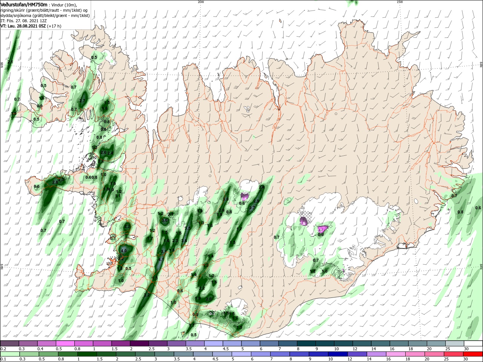Click the Veðurstofan/HM750m title text
This screenshot has width=483, height=362.
tap(24, 4)
